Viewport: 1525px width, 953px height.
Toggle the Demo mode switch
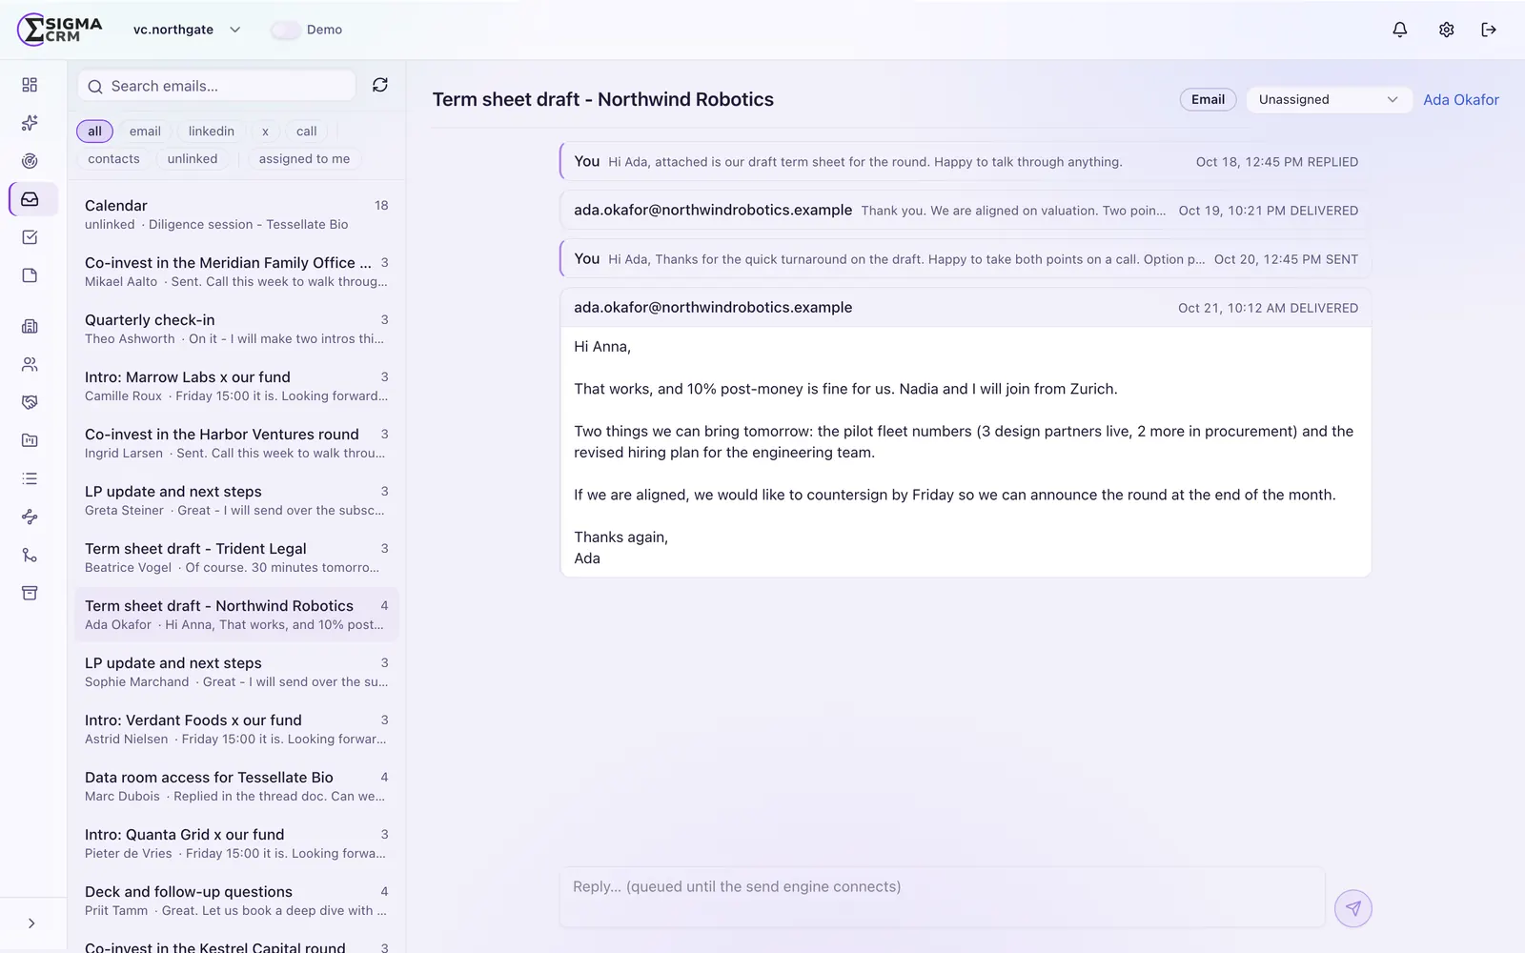click(285, 30)
